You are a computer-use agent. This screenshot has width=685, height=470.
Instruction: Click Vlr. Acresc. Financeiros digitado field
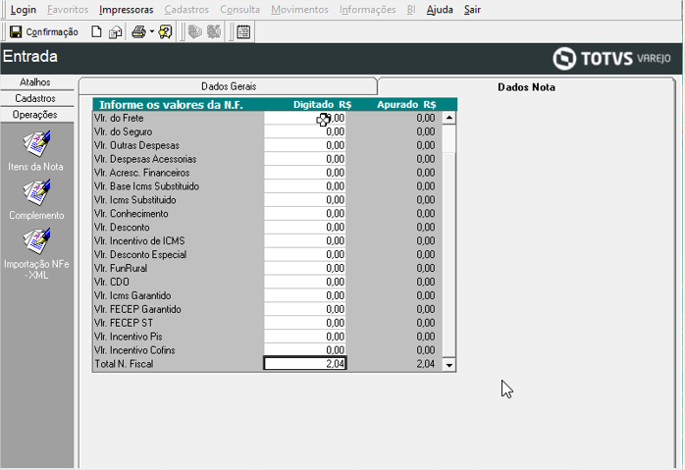pyautogui.click(x=305, y=173)
